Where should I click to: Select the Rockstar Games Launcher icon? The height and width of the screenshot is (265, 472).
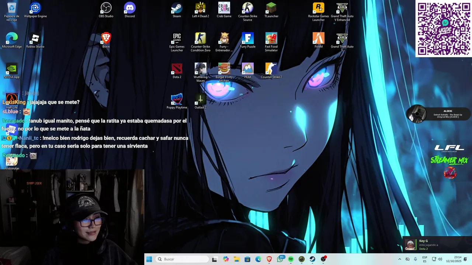click(x=318, y=12)
